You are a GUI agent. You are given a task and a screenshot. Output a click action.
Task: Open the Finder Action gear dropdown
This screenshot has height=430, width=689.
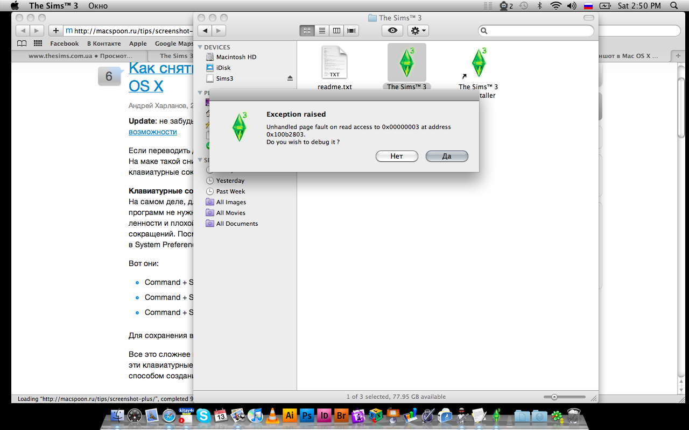pyautogui.click(x=418, y=31)
